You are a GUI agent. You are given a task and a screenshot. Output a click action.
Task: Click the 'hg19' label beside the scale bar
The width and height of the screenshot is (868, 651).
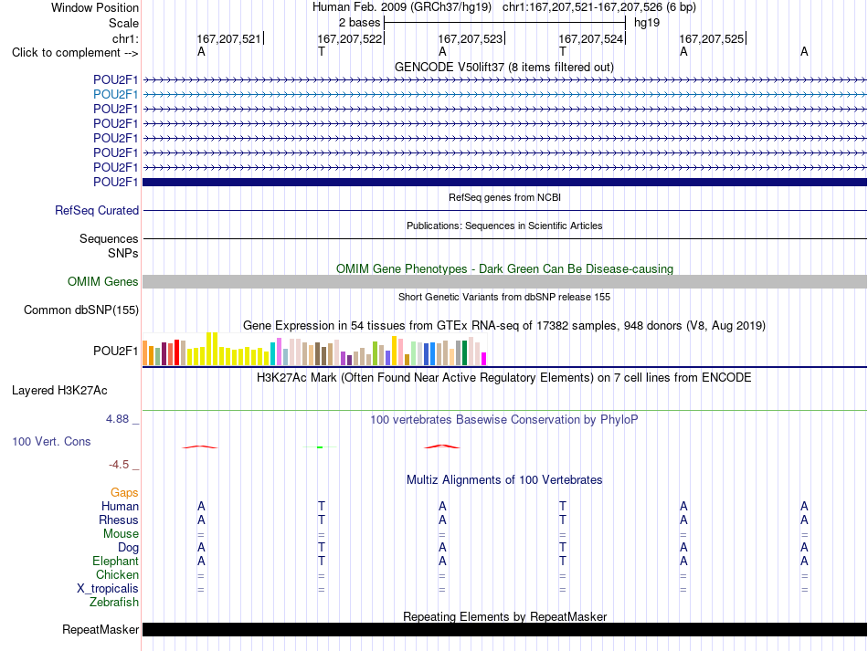647,23
